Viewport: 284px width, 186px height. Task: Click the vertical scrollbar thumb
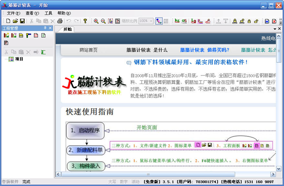pos(279,51)
